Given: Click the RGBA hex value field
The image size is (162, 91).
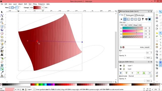Looking at the screenshot, I should click(147, 47).
